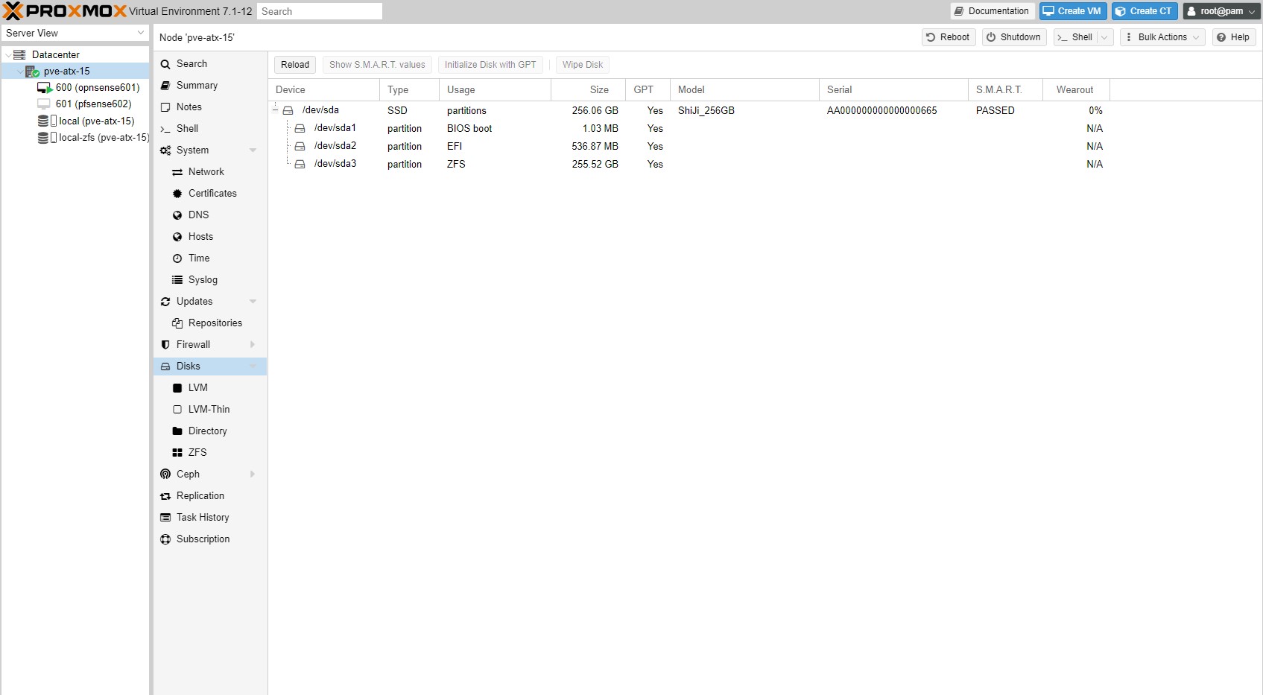Open the LVM-Thin menu item
This screenshot has height=695, width=1263.
pos(210,410)
